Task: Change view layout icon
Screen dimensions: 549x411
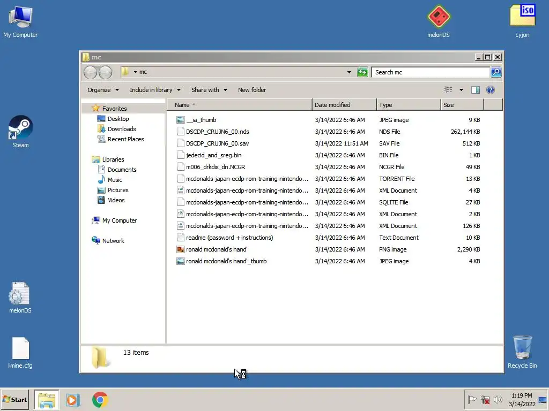Action: click(x=448, y=90)
